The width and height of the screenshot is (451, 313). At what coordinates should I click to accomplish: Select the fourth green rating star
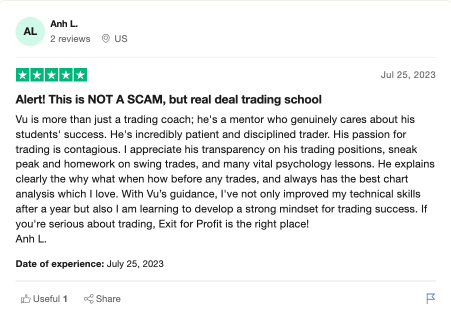(66, 75)
